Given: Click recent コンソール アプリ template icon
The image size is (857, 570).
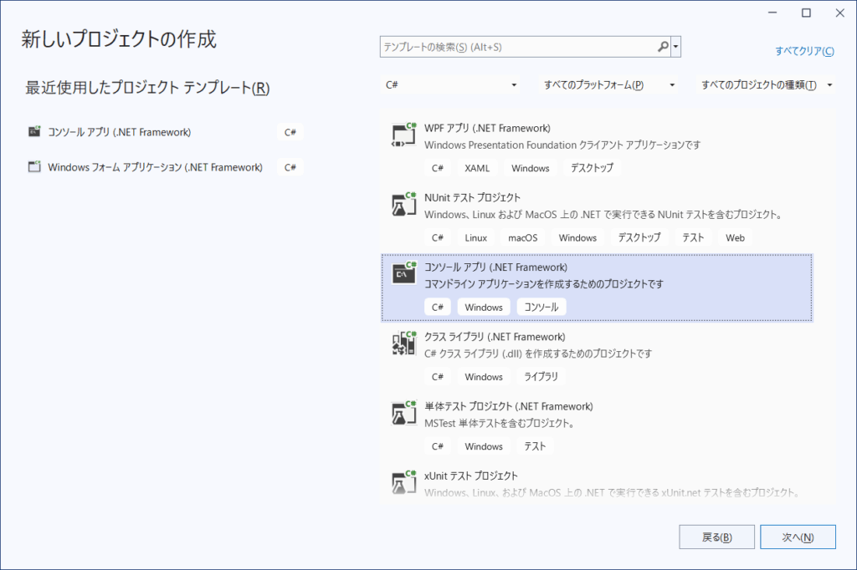Looking at the screenshot, I should tap(34, 131).
